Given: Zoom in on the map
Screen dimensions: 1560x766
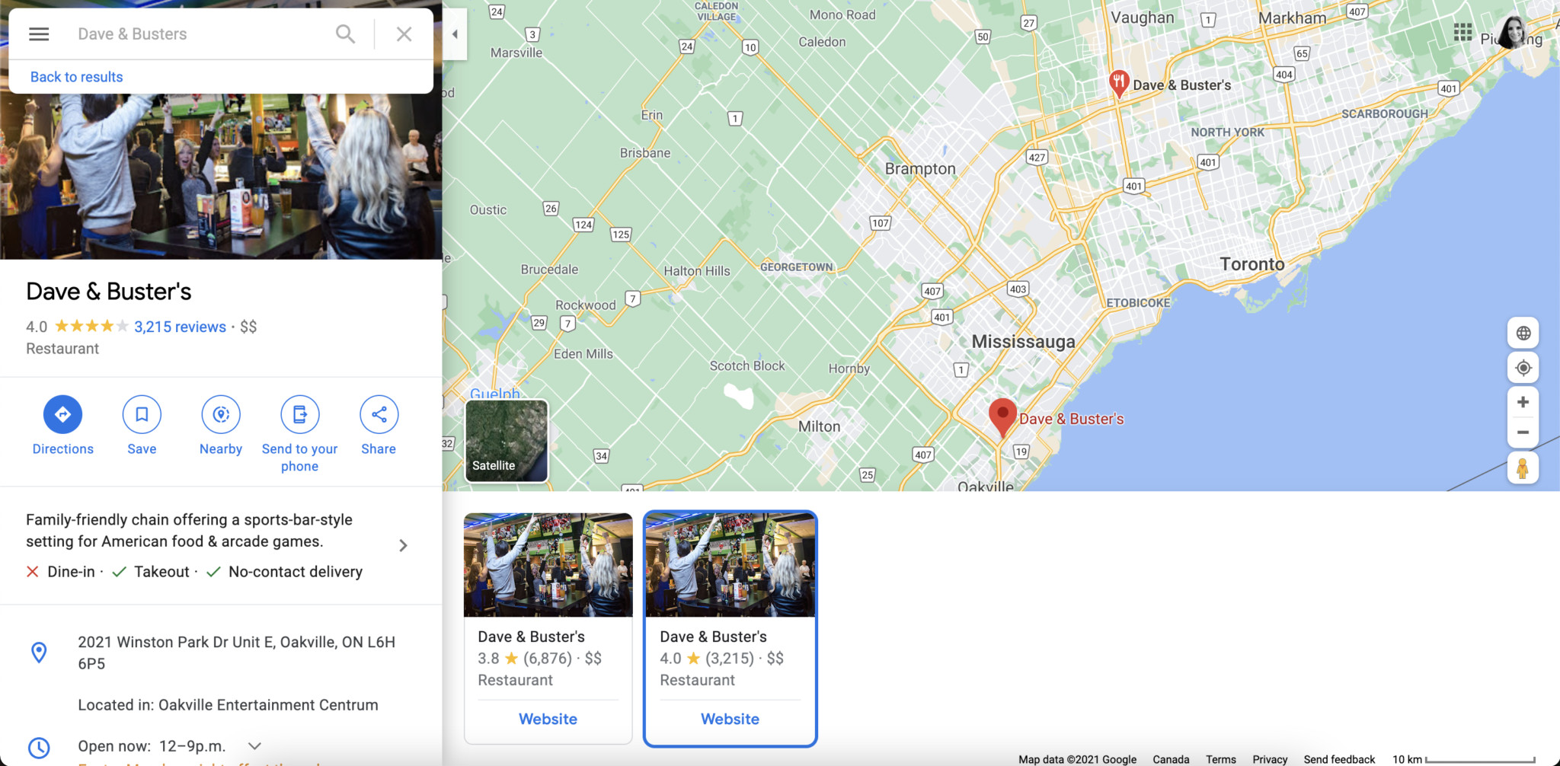Looking at the screenshot, I should pyautogui.click(x=1523, y=402).
